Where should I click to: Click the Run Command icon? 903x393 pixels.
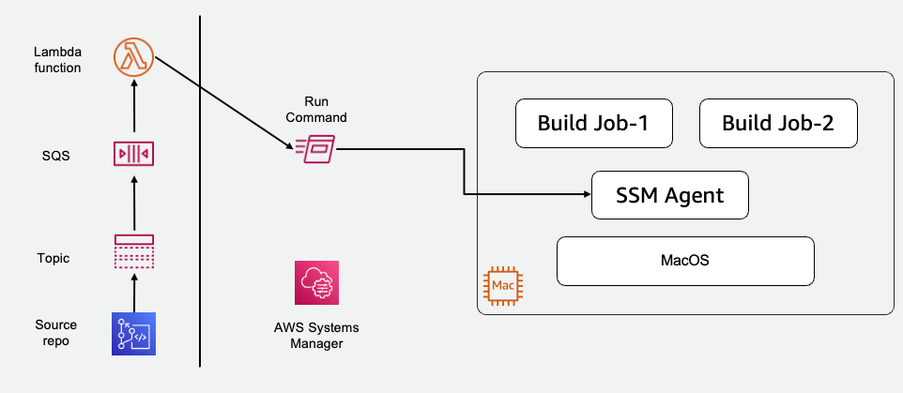coord(314,148)
